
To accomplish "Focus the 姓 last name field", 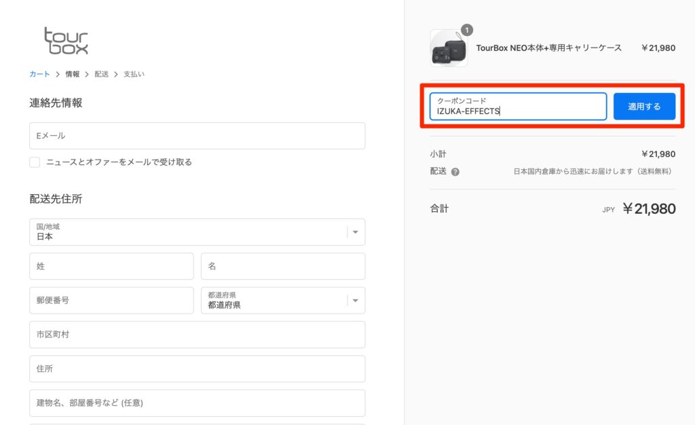I will (111, 266).
